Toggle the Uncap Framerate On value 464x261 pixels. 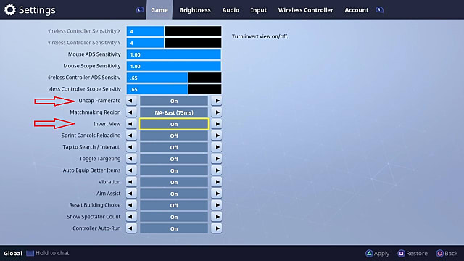coord(174,101)
